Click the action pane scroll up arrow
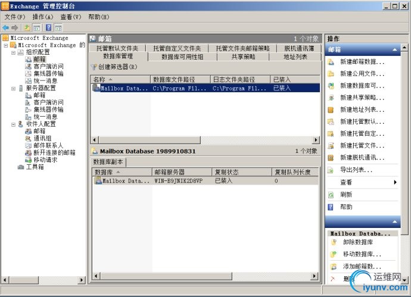The width and height of the screenshot is (411, 297). click(404, 48)
